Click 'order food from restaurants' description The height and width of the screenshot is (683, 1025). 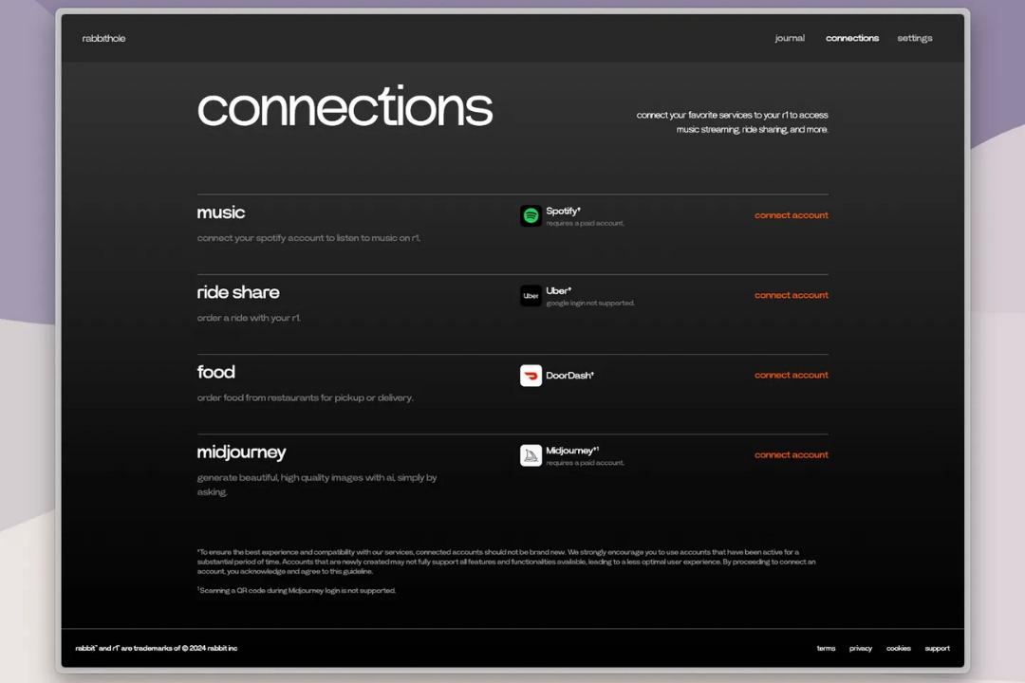click(306, 397)
